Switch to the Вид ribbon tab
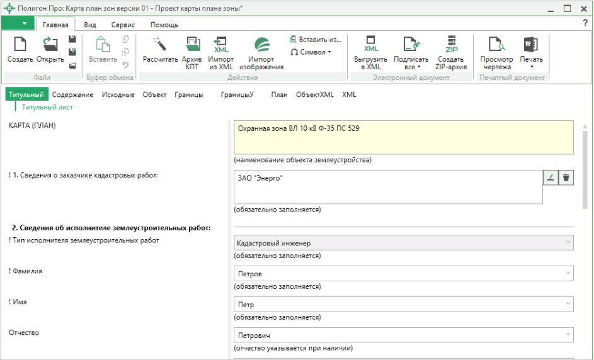Viewport: 594px width, 360px height. pyautogui.click(x=90, y=25)
